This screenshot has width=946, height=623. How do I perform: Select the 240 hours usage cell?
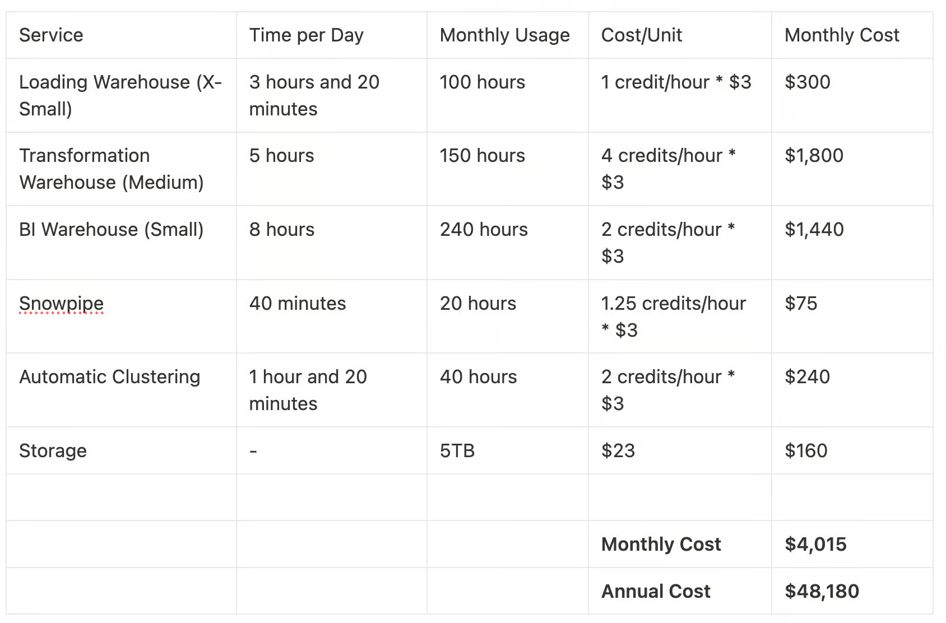(x=507, y=243)
